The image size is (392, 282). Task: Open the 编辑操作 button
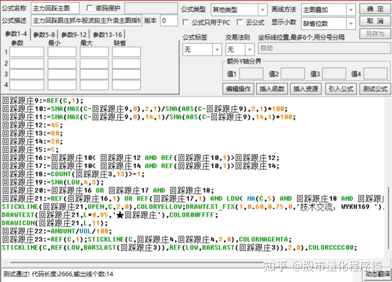(238, 89)
